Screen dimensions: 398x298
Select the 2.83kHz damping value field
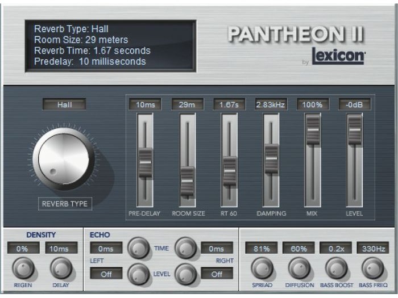pyautogui.click(x=271, y=104)
